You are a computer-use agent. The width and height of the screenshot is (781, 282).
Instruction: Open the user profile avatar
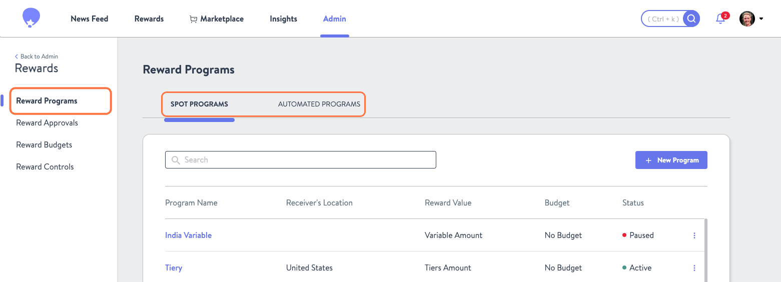point(747,19)
